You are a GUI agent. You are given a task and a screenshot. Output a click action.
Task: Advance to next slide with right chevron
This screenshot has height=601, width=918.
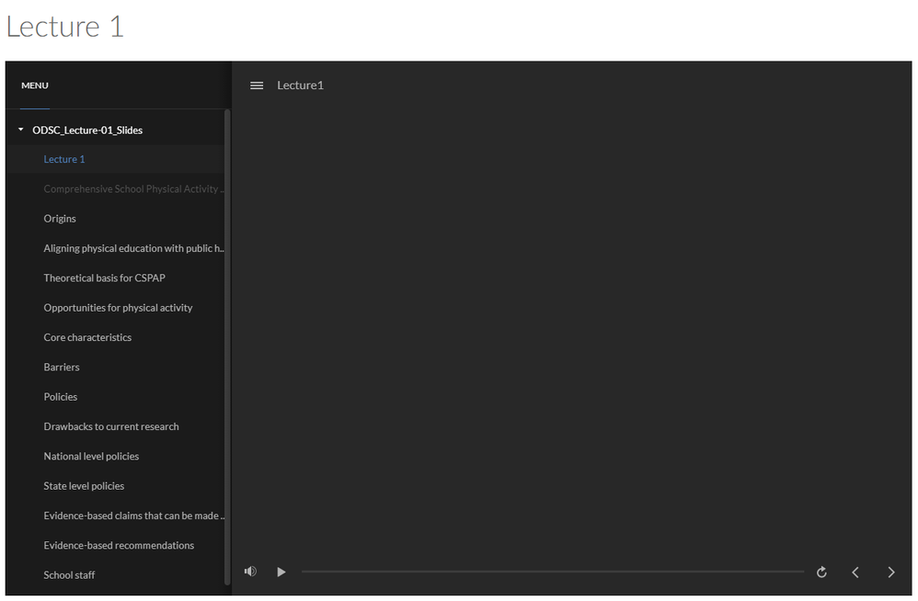890,572
